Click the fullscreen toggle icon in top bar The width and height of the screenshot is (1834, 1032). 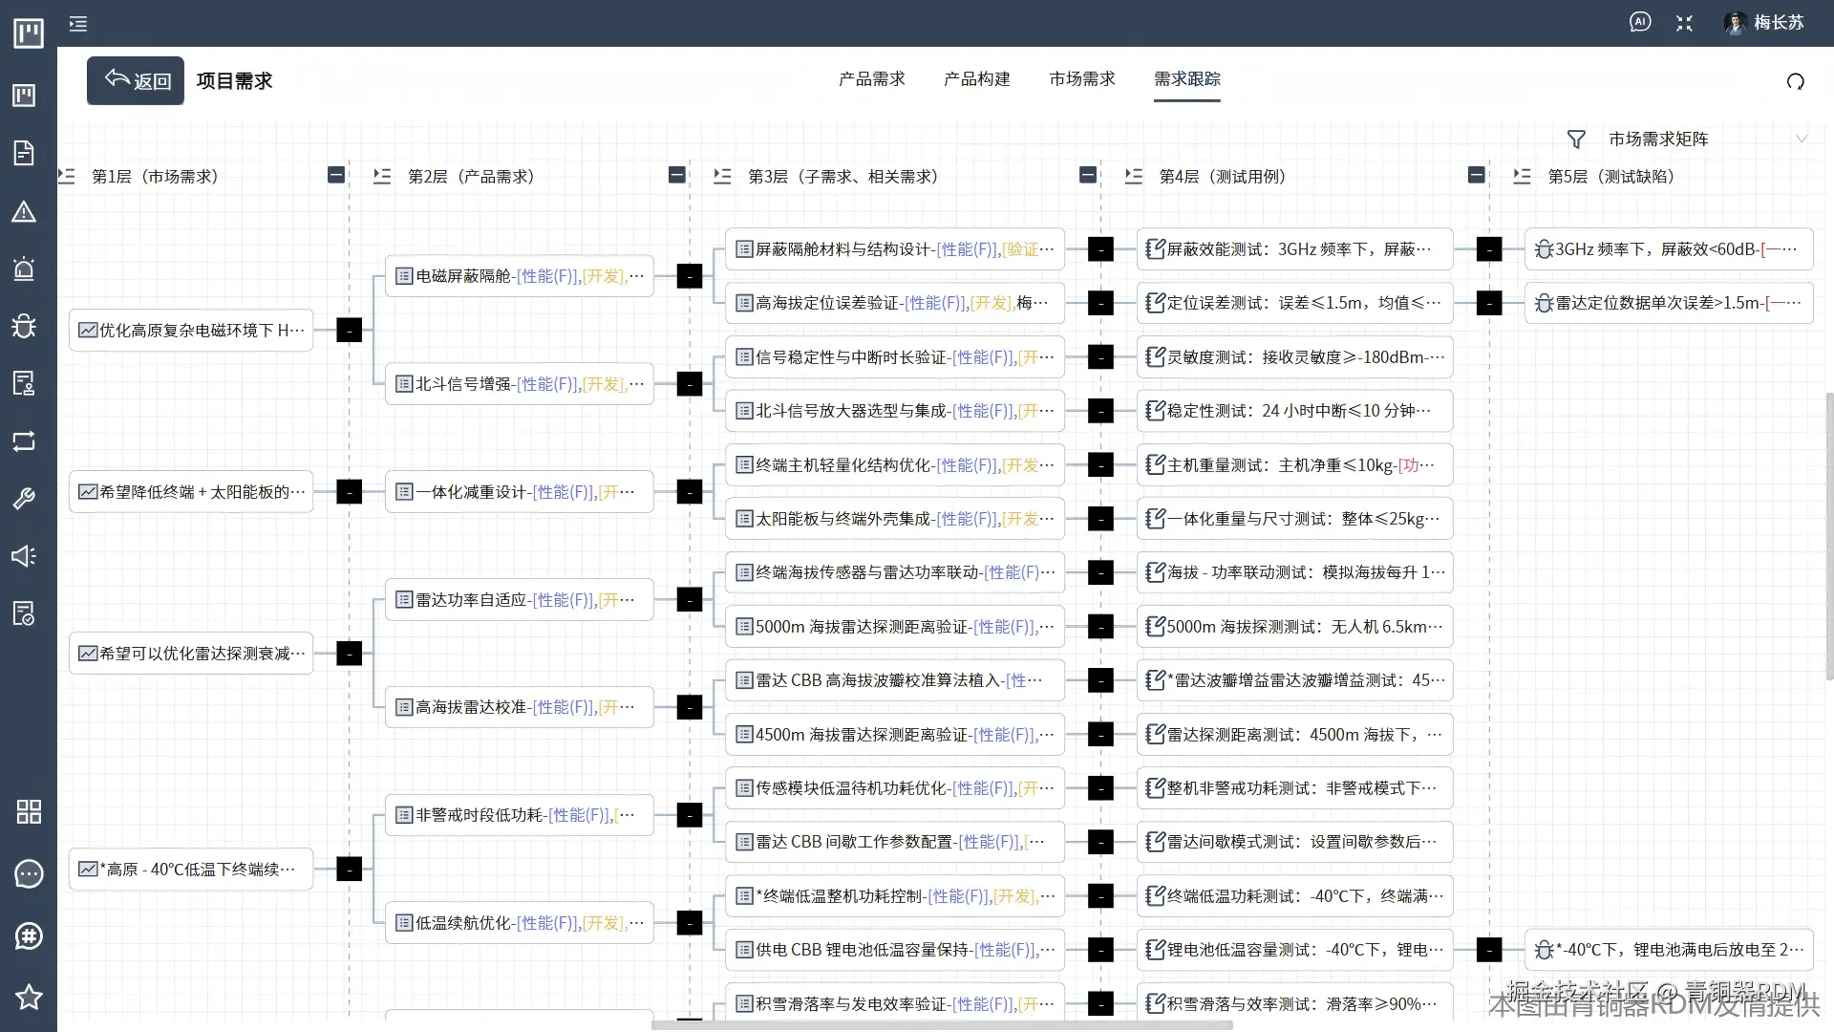coord(1684,22)
